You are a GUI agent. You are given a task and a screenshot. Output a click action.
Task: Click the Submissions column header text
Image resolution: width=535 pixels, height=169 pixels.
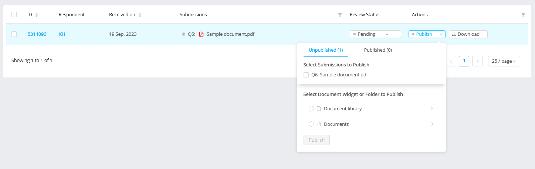click(x=193, y=15)
